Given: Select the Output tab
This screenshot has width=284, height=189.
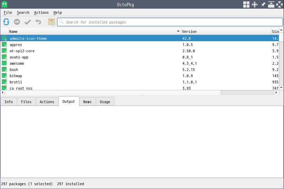Looking at the screenshot, I should point(69,101).
